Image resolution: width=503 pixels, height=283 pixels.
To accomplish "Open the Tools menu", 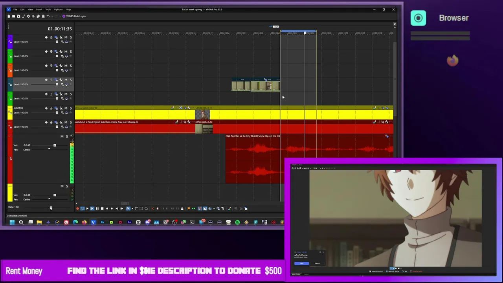I will point(48,9).
